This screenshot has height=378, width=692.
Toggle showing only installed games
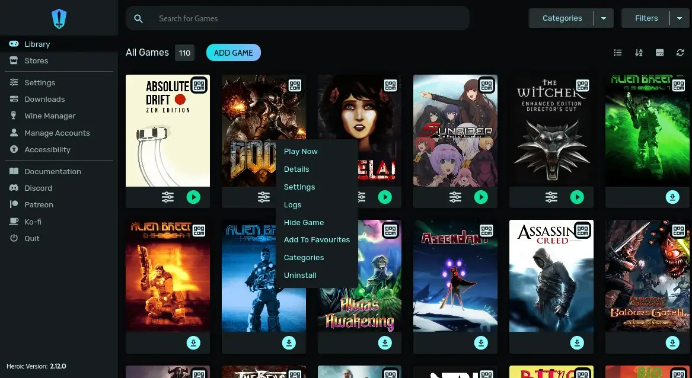[x=659, y=52]
